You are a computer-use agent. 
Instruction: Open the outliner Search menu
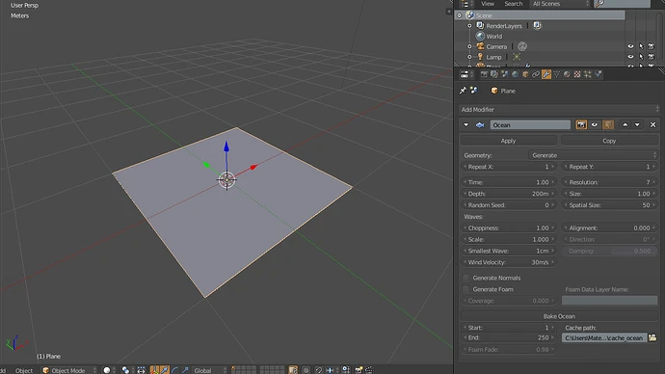pyautogui.click(x=513, y=4)
